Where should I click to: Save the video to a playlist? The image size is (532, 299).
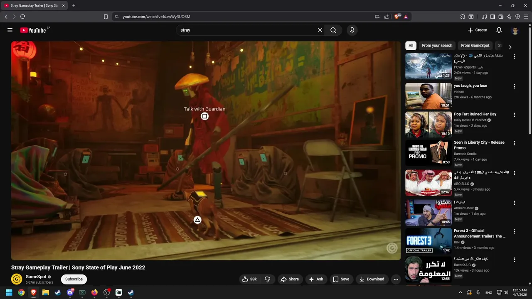coord(341,279)
